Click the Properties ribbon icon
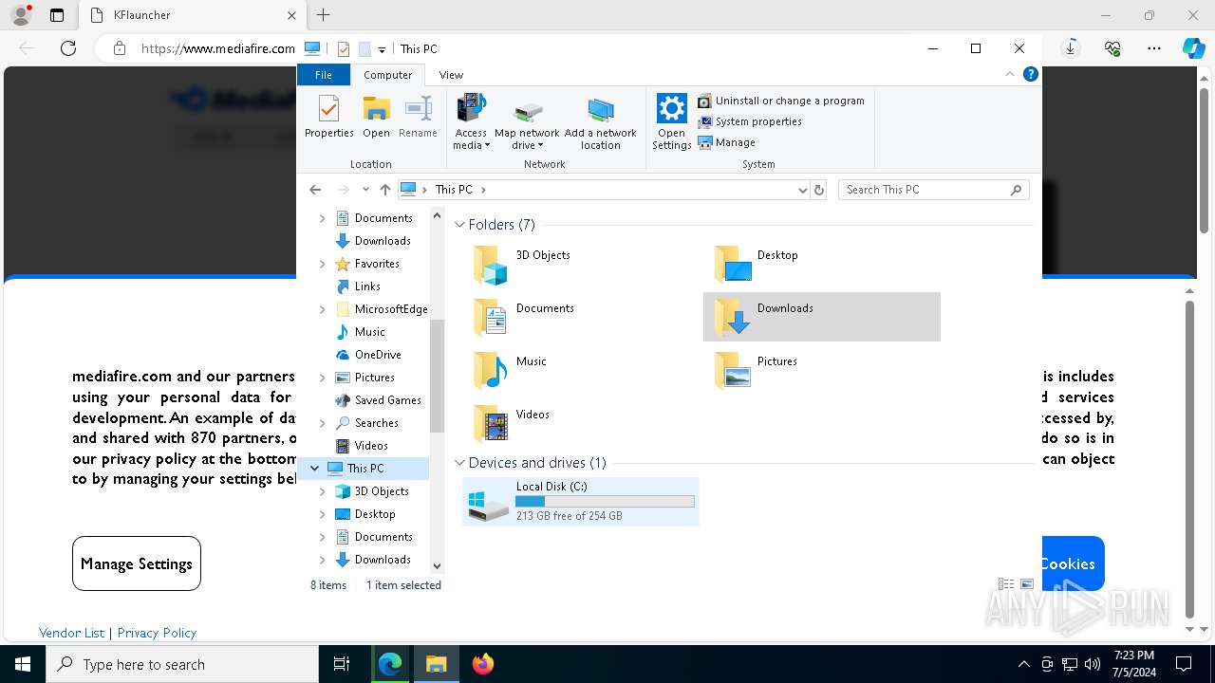This screenshot has width=1215, height=683. [328, 117]
